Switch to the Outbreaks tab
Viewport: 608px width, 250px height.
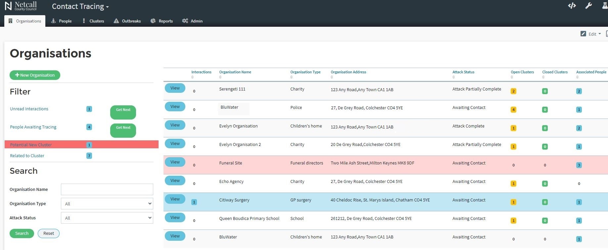tap(127, 21)
